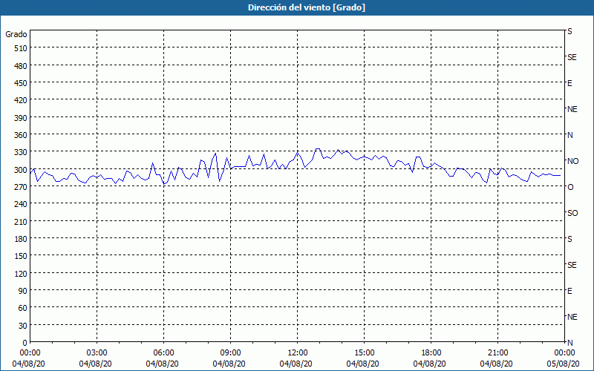Select the 240 degree axis label
Image resolution: width=594 pixels, height=371 pixels.
click(22, 204)
